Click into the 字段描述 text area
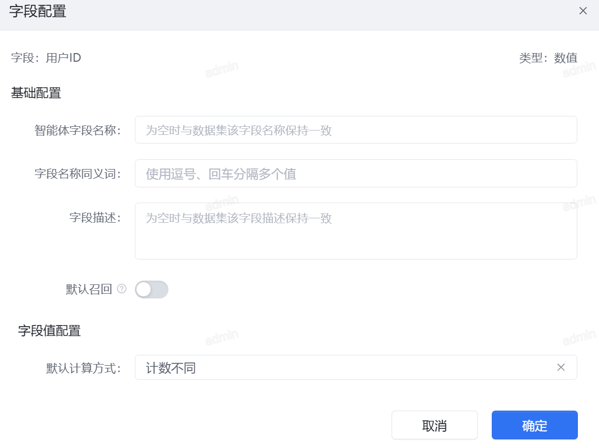The width and height of the screenshot is (599, 448). [x=356, y=231]
